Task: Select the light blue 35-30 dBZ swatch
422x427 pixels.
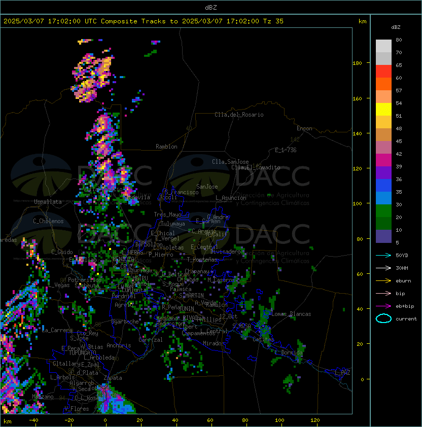Action: point(383,198)
